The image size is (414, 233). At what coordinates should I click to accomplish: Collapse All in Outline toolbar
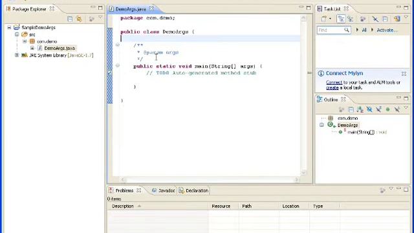[351, 109]
